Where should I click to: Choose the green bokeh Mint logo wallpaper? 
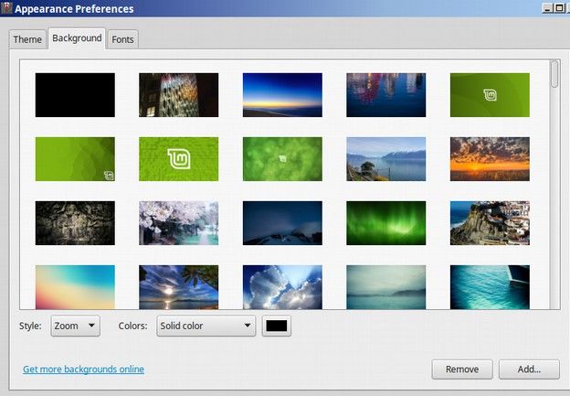tap(282, 159)
